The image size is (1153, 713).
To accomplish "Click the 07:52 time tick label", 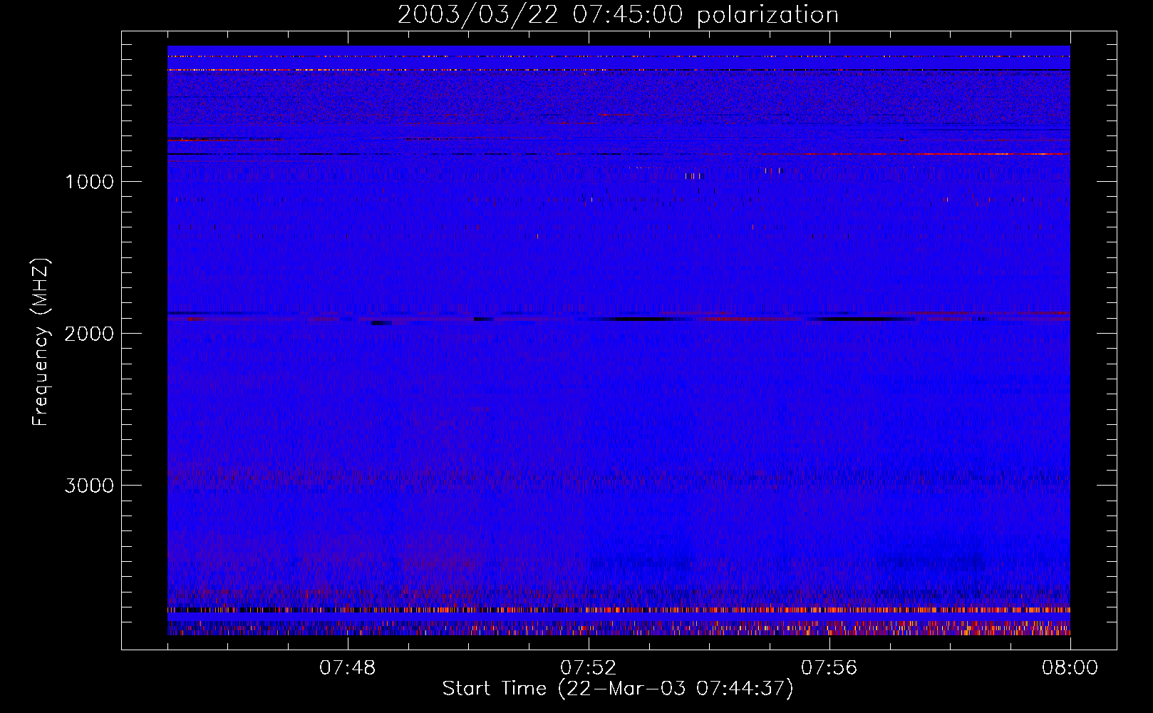I will point(589,668).
